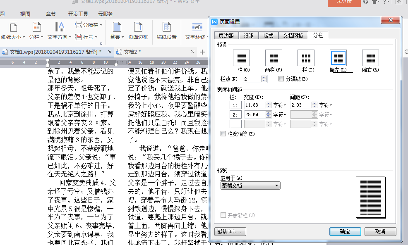The image size is (408, 245).
Task: Click the text wrap (文字环绕) icon
Action: click(x=197, y=27)
